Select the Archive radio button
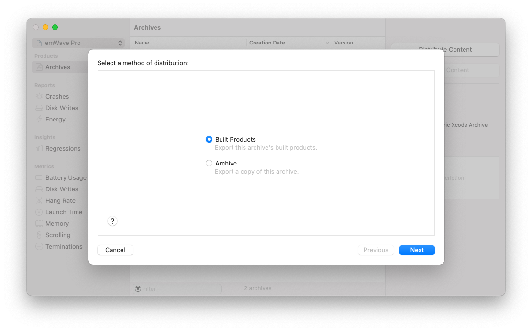This screenshot has height=331, width=532. coord(209,163)
